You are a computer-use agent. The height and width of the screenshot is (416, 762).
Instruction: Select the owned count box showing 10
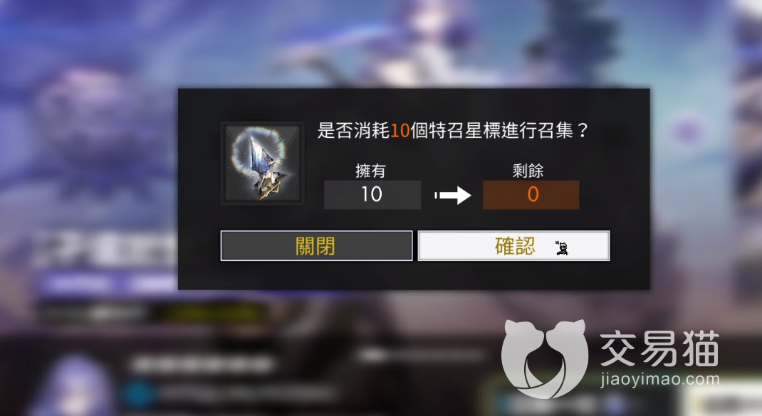click(x=372, y=195)
